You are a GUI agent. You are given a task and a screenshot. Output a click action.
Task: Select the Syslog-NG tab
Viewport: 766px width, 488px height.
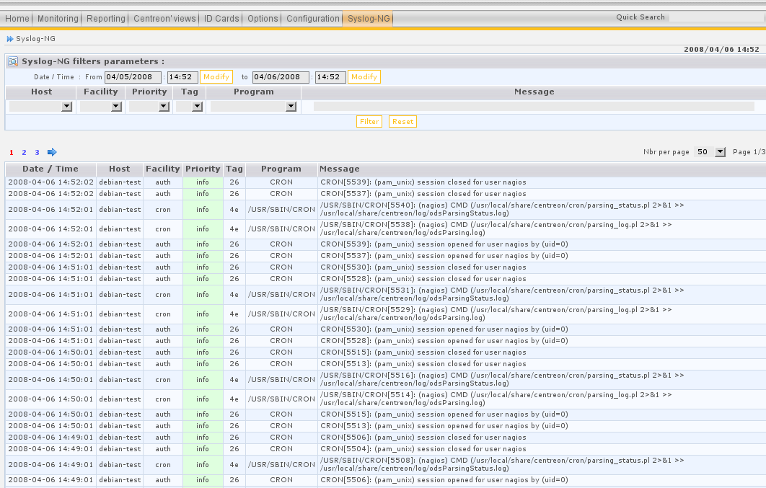pyautogui.click(x=369, y=19)
